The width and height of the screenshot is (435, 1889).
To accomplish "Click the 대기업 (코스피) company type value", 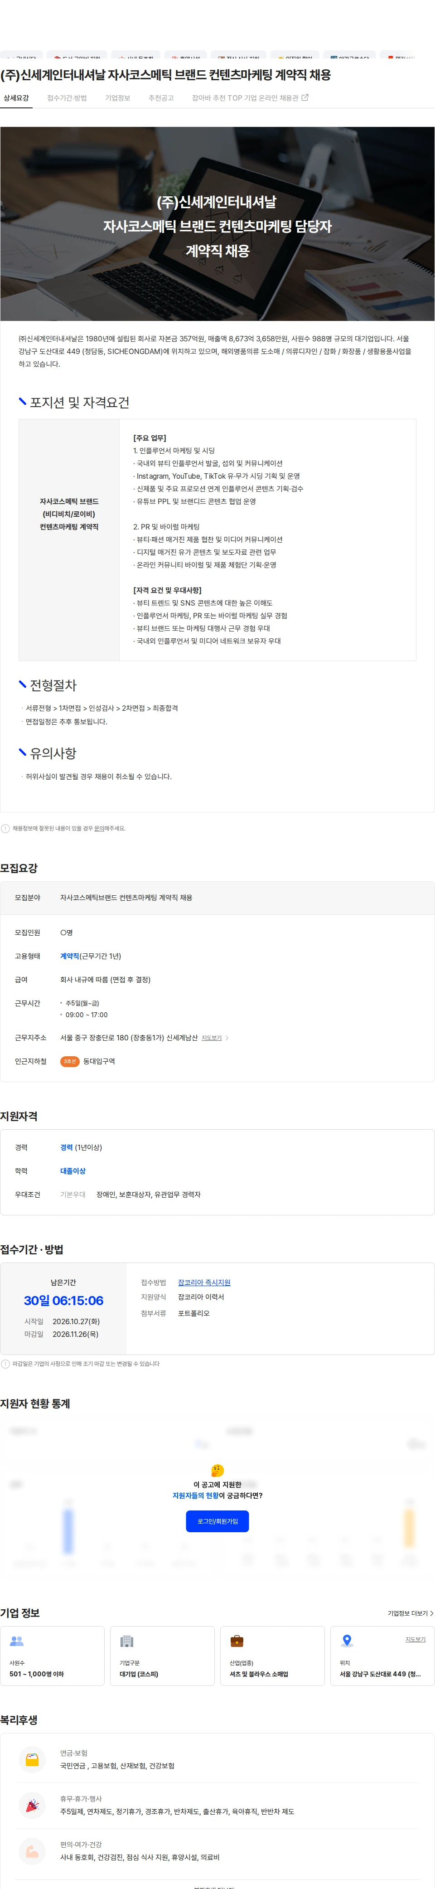I will coord(139,1674).
